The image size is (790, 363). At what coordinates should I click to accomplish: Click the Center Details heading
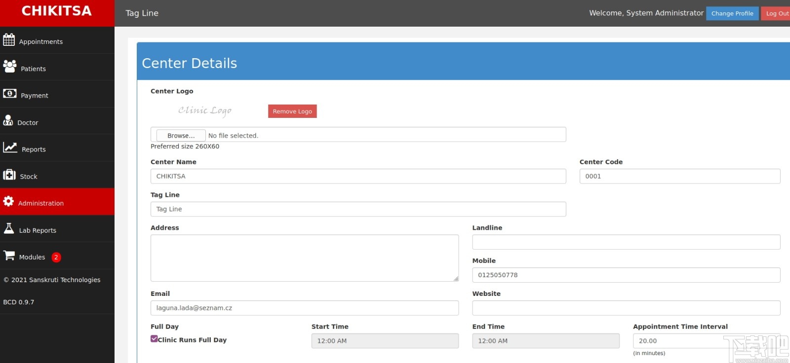[x=190, y=63]
